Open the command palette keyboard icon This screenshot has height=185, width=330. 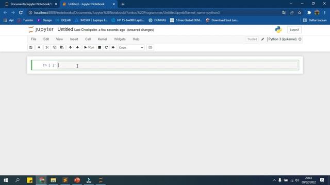(x=150, y=47)
